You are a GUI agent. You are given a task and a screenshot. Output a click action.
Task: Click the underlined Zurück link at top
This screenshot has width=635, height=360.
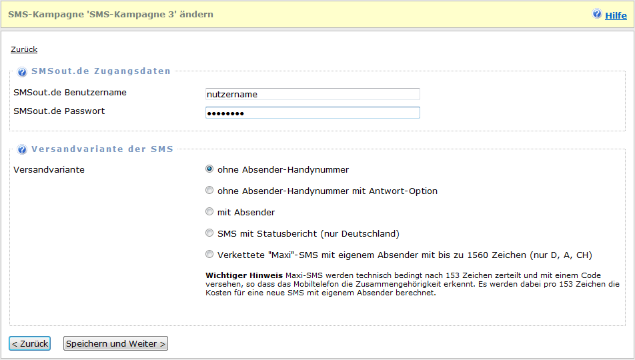[x=24, y=49]
